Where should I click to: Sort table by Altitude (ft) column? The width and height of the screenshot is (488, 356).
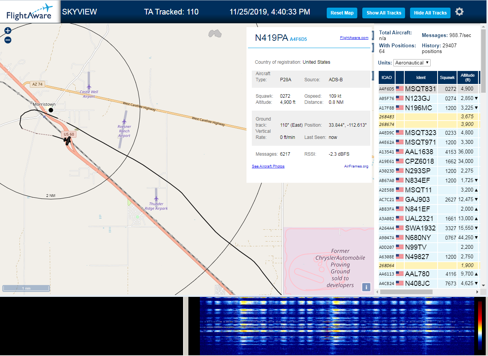click(468, 77)
